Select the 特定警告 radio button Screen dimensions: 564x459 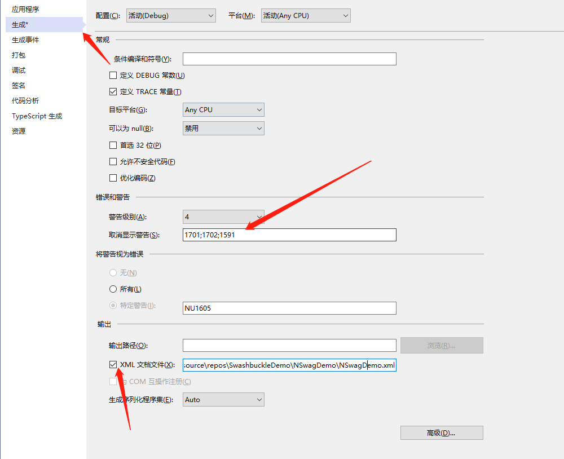[113, 306]
